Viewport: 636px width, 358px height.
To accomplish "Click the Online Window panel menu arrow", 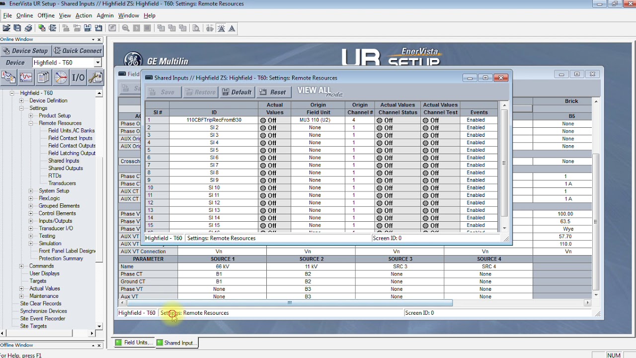I will (x=93, y=39).
